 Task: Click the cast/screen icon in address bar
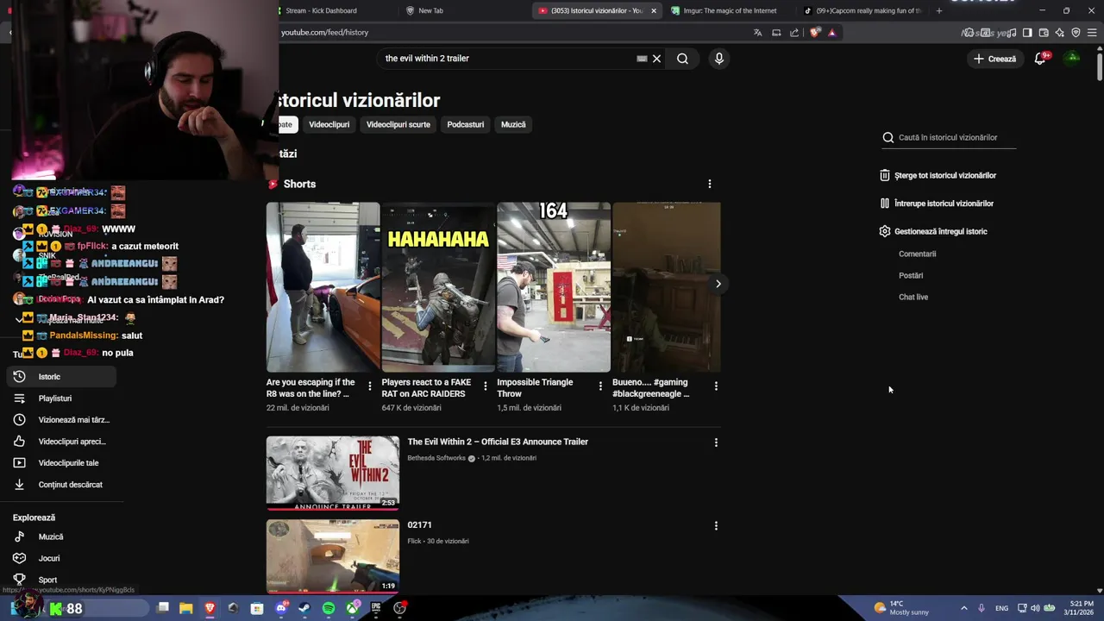[776, 33]
